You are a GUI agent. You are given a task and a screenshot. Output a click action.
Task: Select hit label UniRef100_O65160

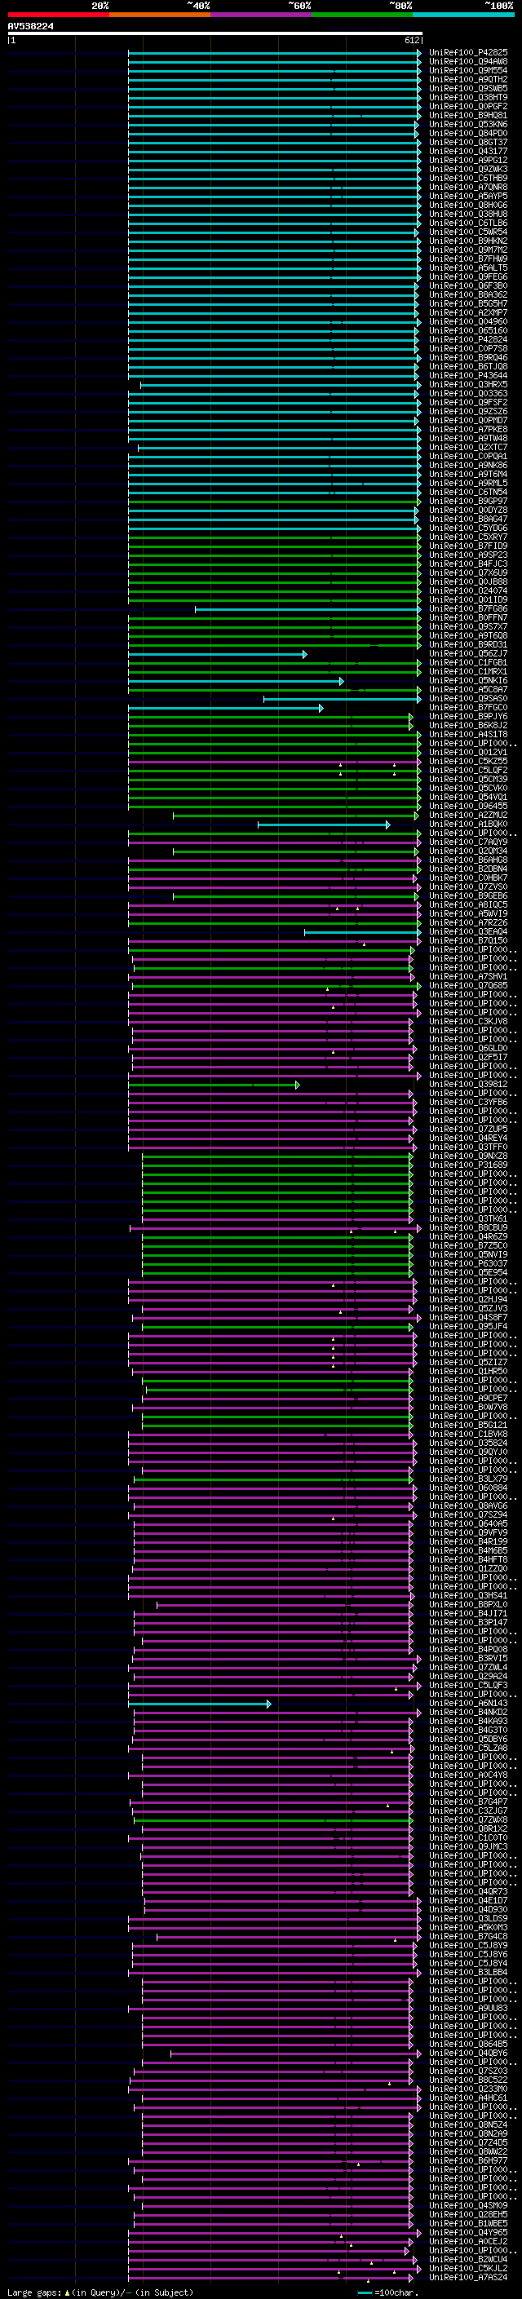(468, 330)
